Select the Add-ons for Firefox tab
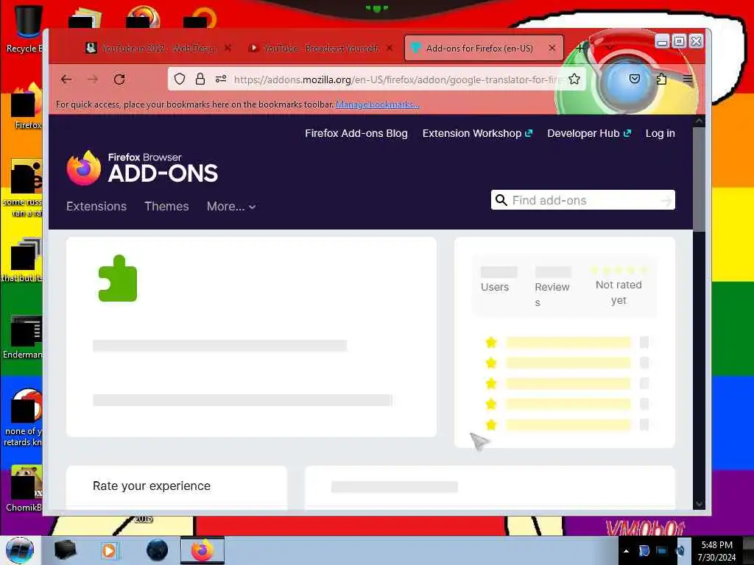 coord(484,48)
